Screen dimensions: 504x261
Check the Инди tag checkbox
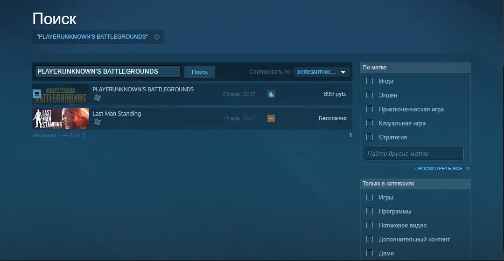(x=370, y=81)
